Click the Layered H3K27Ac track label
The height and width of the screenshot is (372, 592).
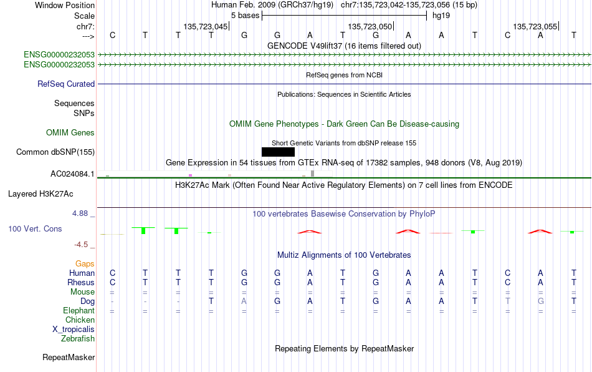41,194
